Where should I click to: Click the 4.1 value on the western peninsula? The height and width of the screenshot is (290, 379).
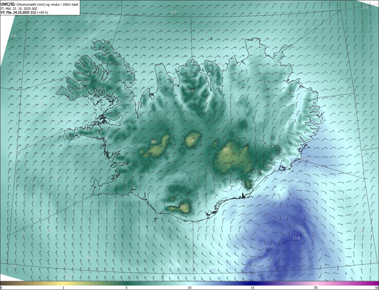tap(70, 136)
